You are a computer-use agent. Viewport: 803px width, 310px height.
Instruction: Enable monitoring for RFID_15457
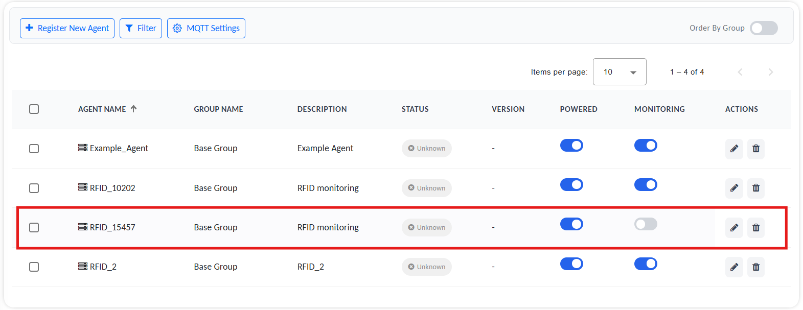point(646,224)
